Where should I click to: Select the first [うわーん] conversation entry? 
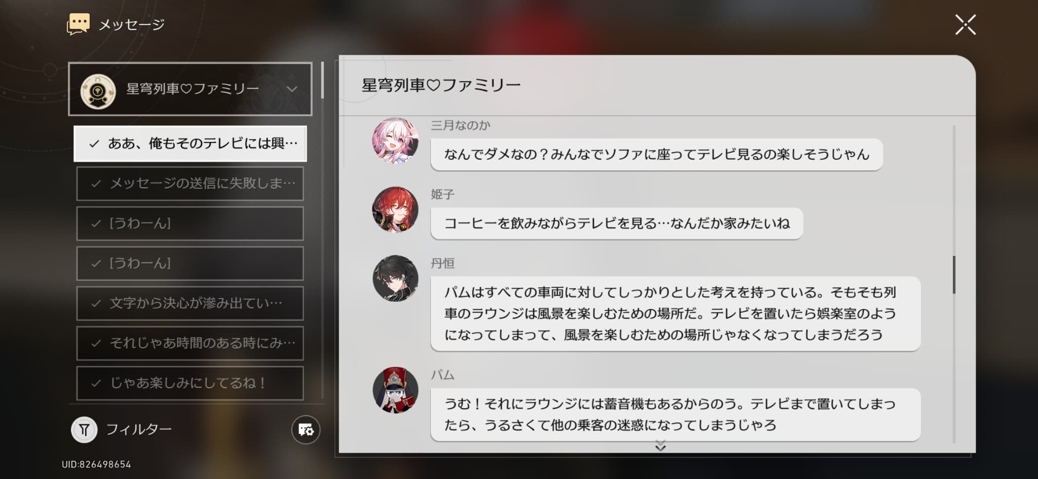[x=190, y=224]
